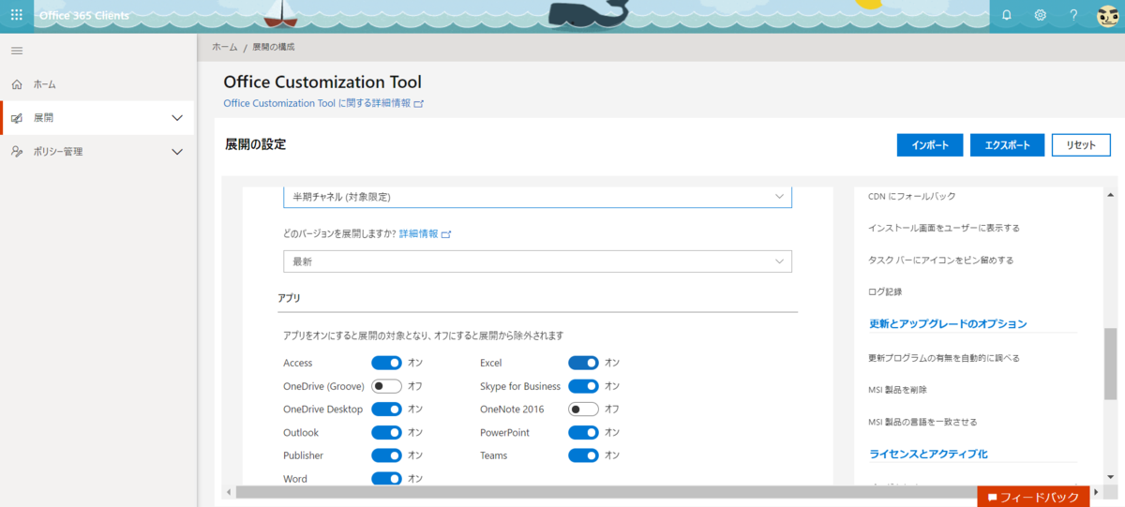Open the app launcher waffle icon
The image size is (1125, 507).
(x=16, y=15)
